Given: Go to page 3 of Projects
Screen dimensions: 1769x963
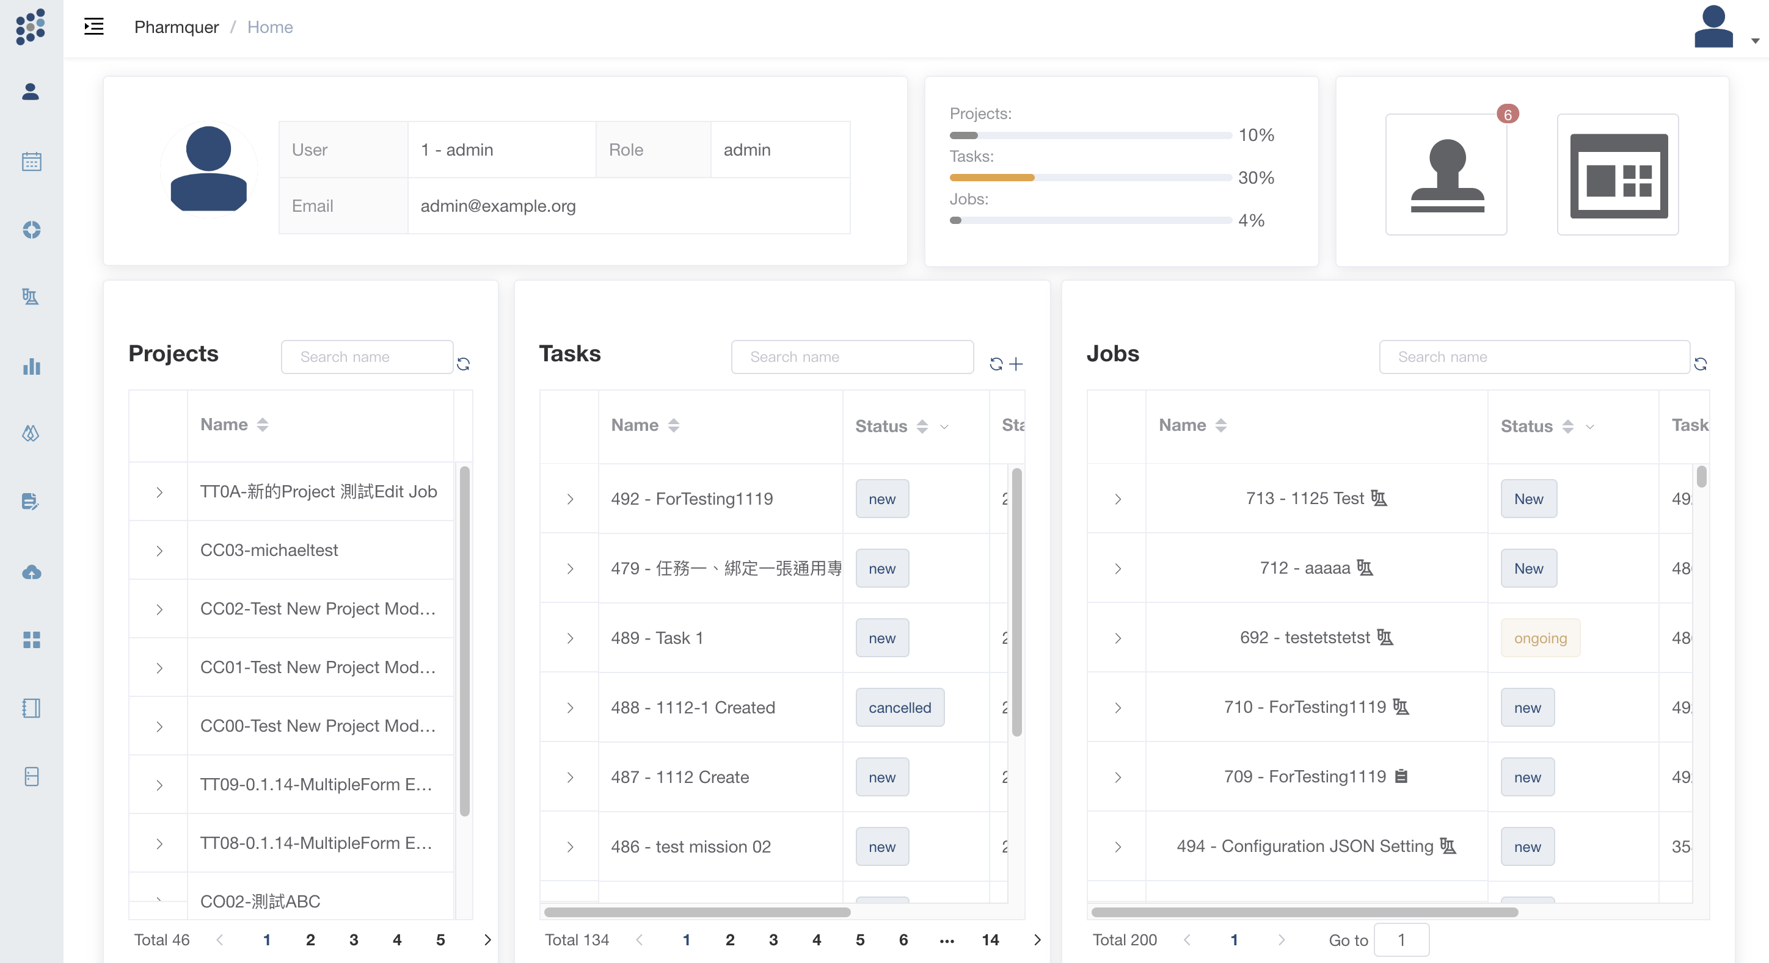Looking at the screenshot, I should coord(354,940).
